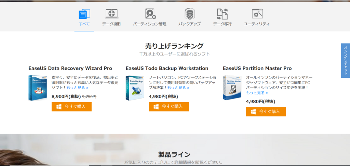
Task: Click the Data Recovery Wizard box image
Action: (x=38, y=88)
